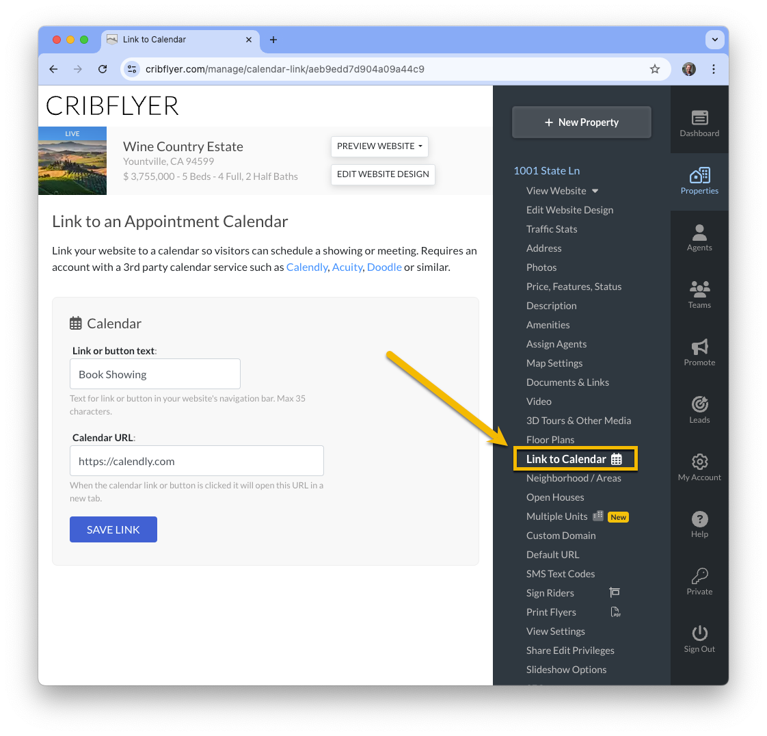This screenshot has height=736, width=767.
Task: Open the Calendly link
Action: point(307,267)
